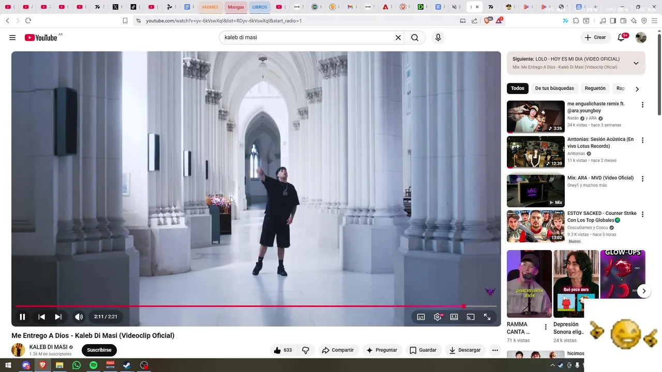Run the search with the magnifier button
The image size is (662, 372).
point(415,38)
